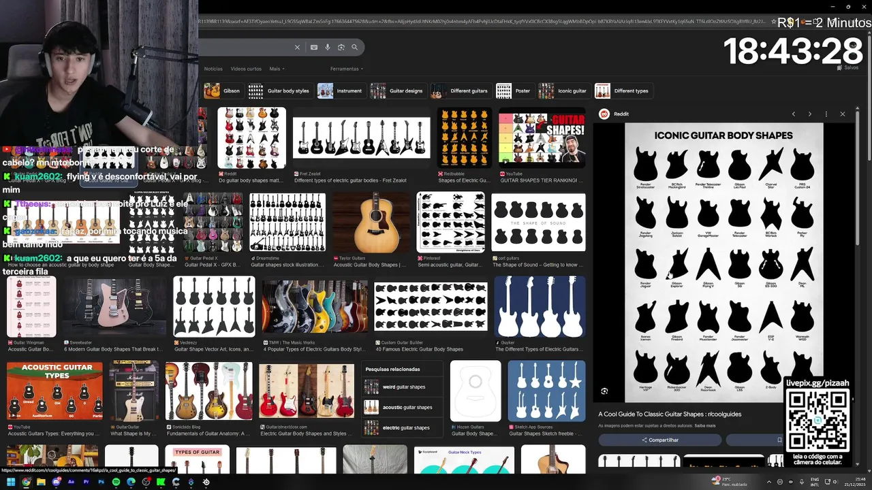
Task: Click the Google search input field
Action: (x=245, y=47)
